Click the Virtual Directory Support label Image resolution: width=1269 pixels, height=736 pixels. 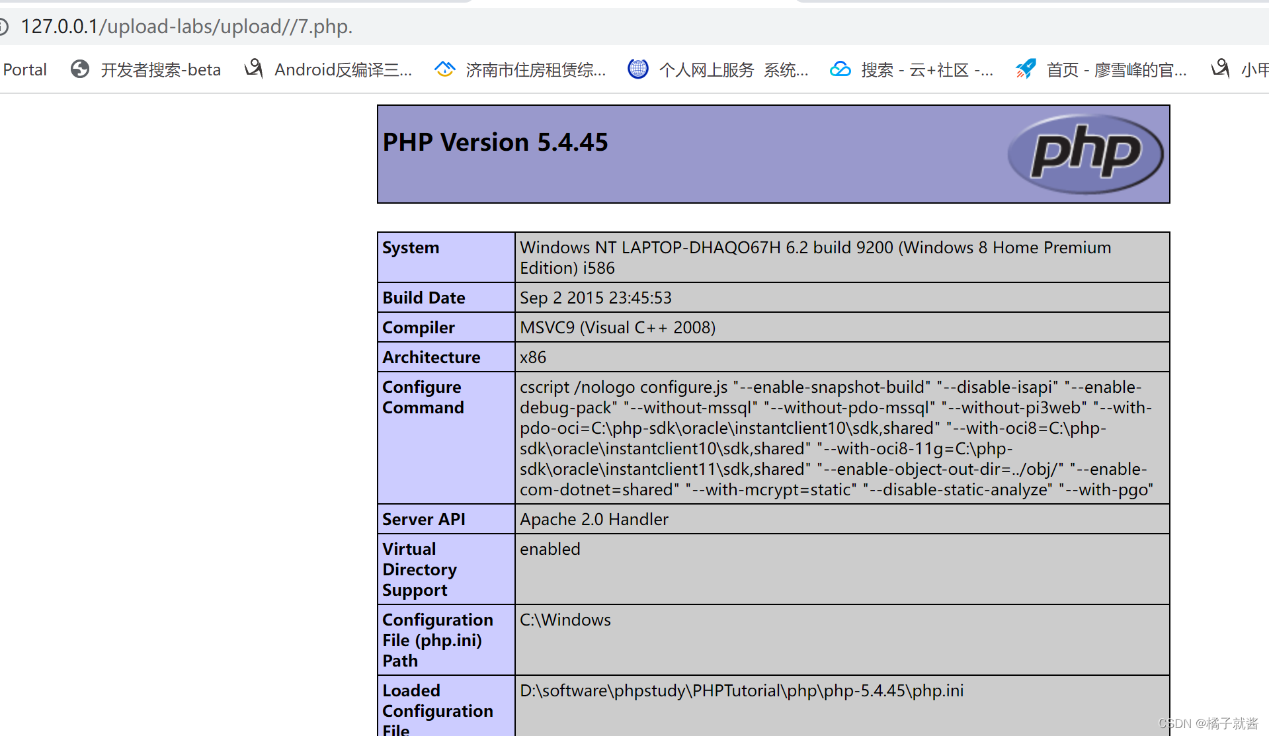(x=419, y=569)
